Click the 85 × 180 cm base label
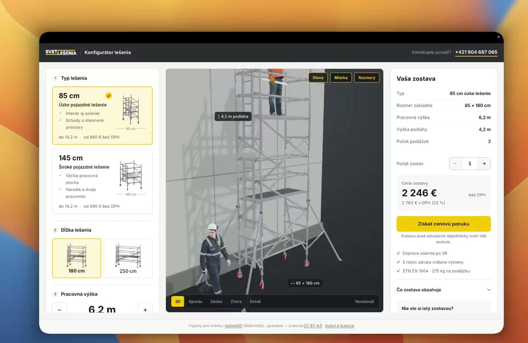This screenshot has width=528, height=343. click(305, 283)
